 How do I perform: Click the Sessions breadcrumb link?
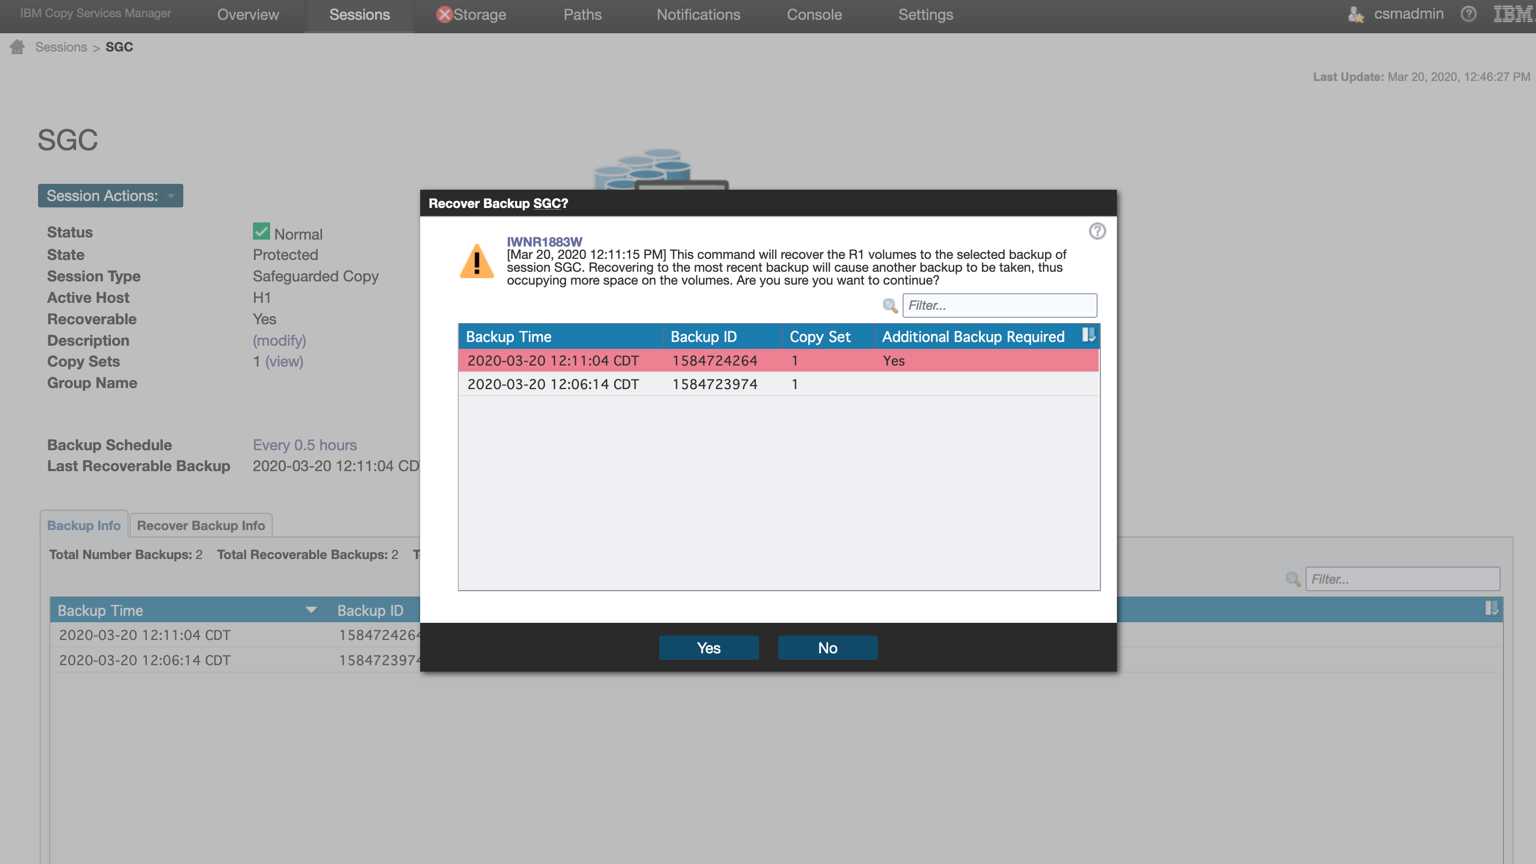(61, 47)
